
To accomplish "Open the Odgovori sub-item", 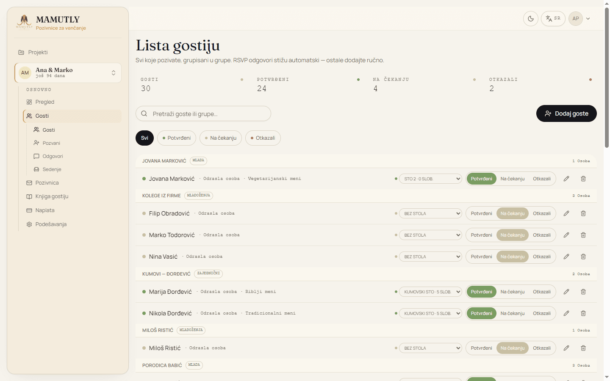I will [76, 156].
